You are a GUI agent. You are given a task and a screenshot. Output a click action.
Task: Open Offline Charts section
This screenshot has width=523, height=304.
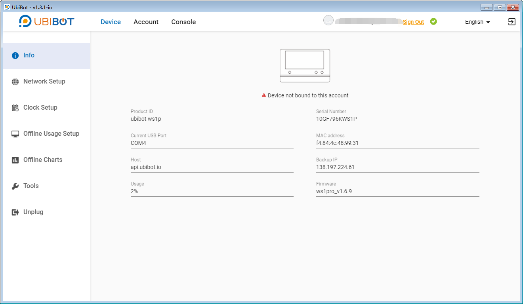46,160
